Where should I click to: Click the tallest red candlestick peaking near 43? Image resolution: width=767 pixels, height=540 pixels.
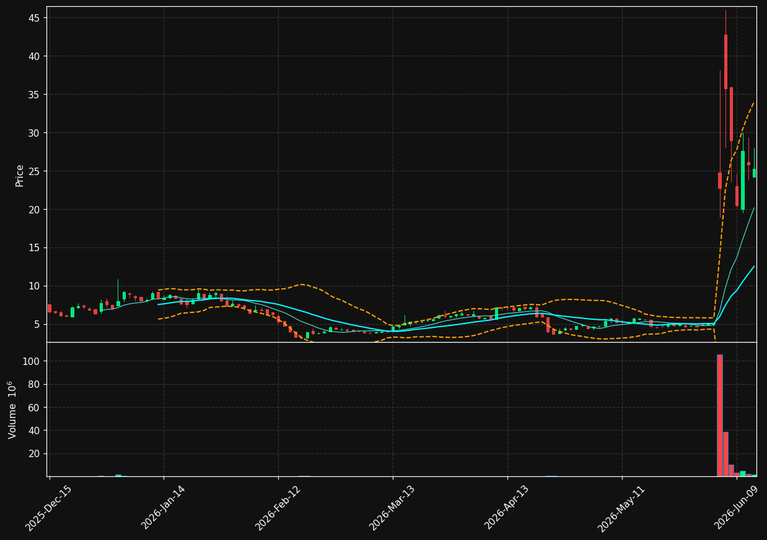click(725, 62)
